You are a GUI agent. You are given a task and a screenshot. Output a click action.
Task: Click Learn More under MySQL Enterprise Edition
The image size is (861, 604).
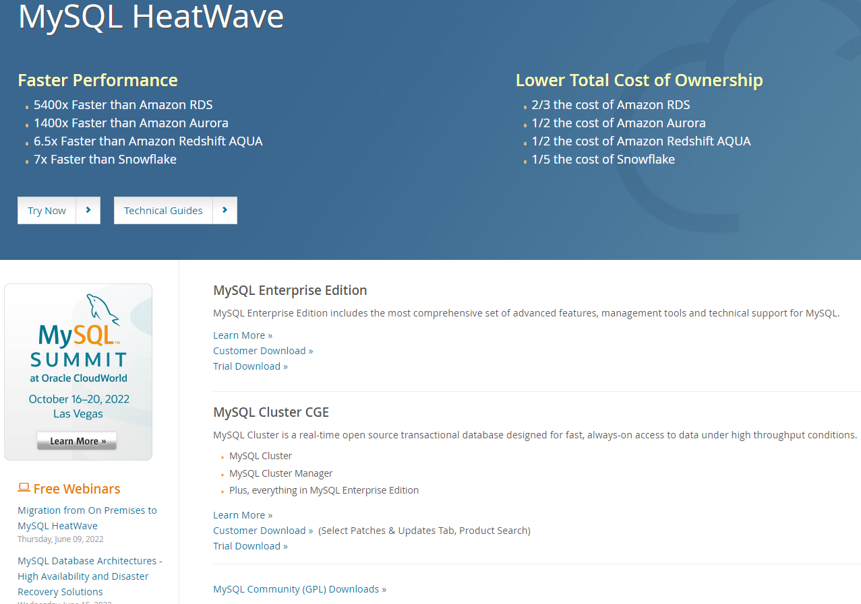(243, 335)
